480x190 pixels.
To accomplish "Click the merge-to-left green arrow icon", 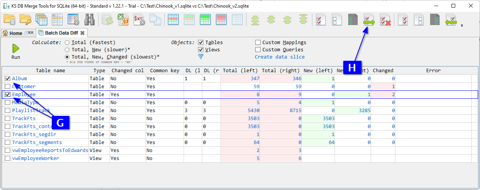I will point(451,19).
